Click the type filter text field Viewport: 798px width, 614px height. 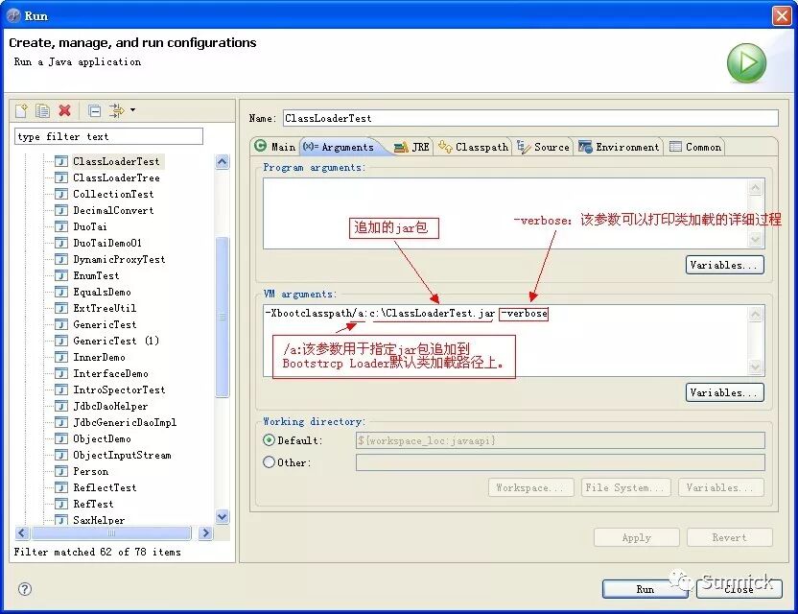[109, 136]
